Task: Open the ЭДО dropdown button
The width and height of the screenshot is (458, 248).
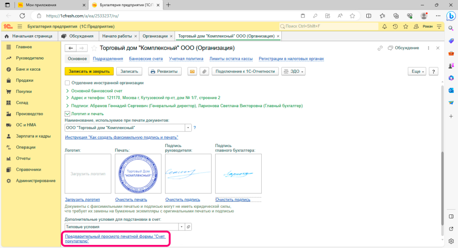Action: click(293, 71)
